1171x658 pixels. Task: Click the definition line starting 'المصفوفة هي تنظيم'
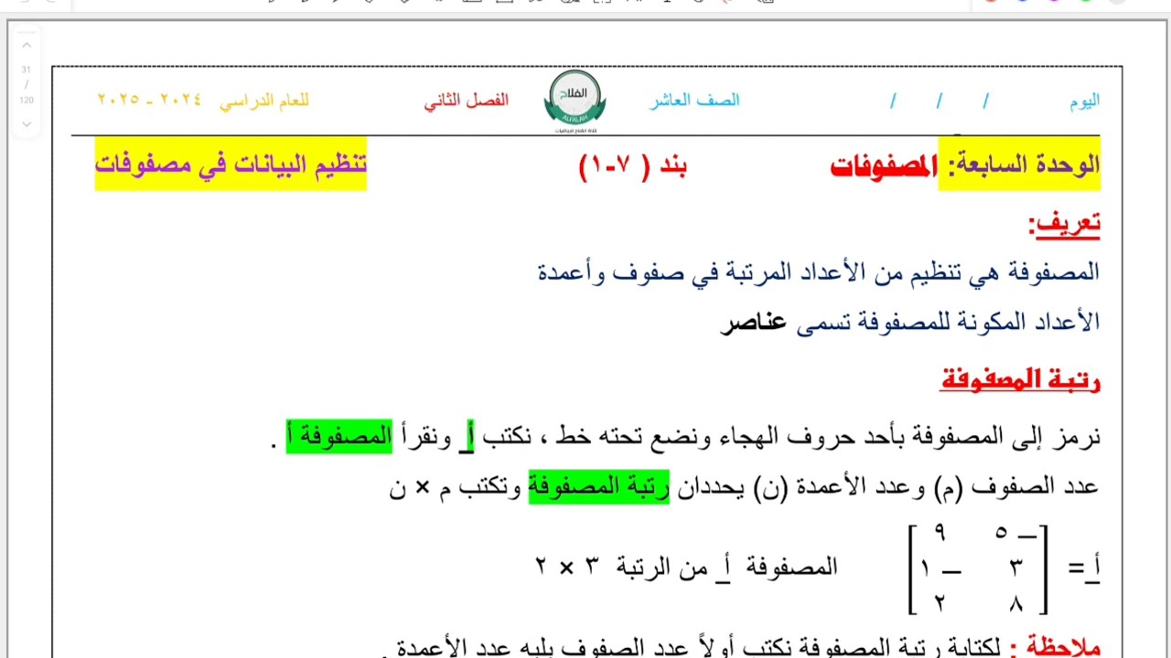818,271
